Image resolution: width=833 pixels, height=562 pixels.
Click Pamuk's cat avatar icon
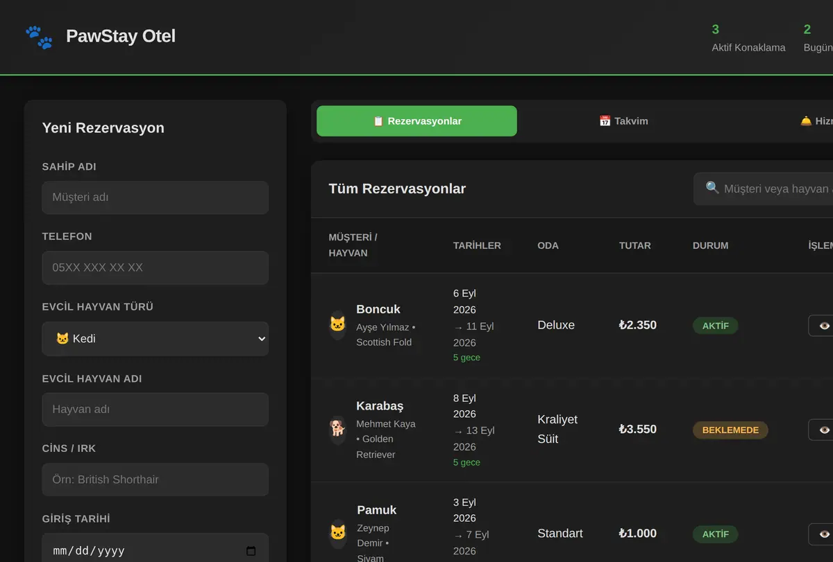pyautogui.click(x=337, y=534)
